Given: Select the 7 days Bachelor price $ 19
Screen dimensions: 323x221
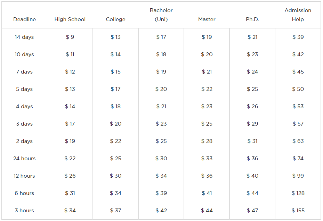Looking at the screenshot, I should pos(161,72).
